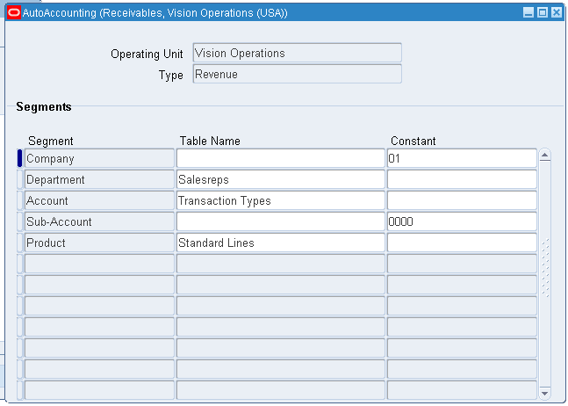The image size is (568, 406).
Task: Click the empty Table Name field for Company
Action: point(280,158)
